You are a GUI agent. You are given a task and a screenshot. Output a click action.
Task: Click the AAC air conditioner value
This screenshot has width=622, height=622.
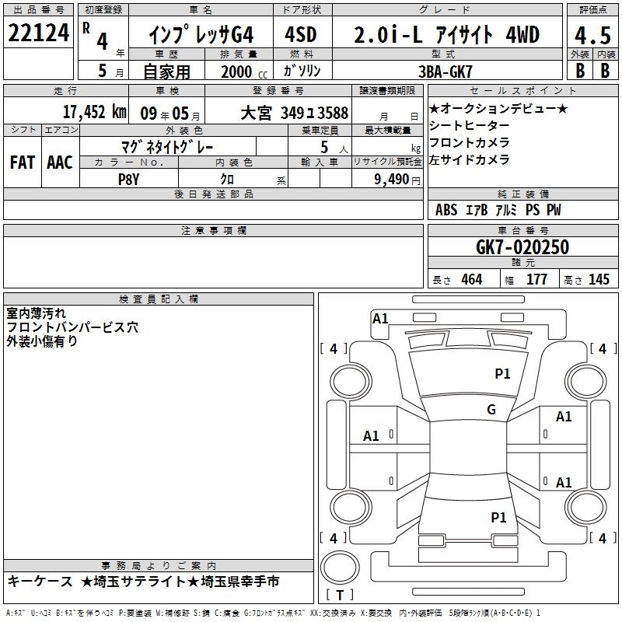tap(60, 162)
